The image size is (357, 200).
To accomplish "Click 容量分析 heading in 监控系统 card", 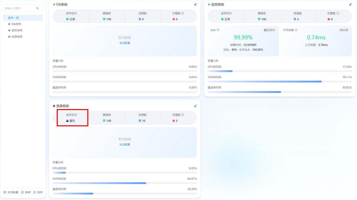I will pos(213,61).
